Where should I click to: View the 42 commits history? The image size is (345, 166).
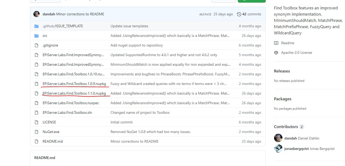249,14
